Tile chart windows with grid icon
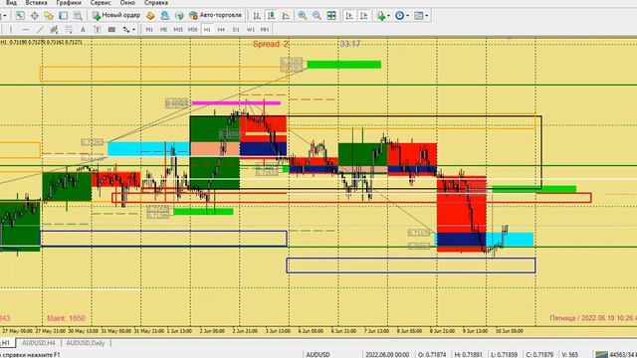 tap(331, 16)
